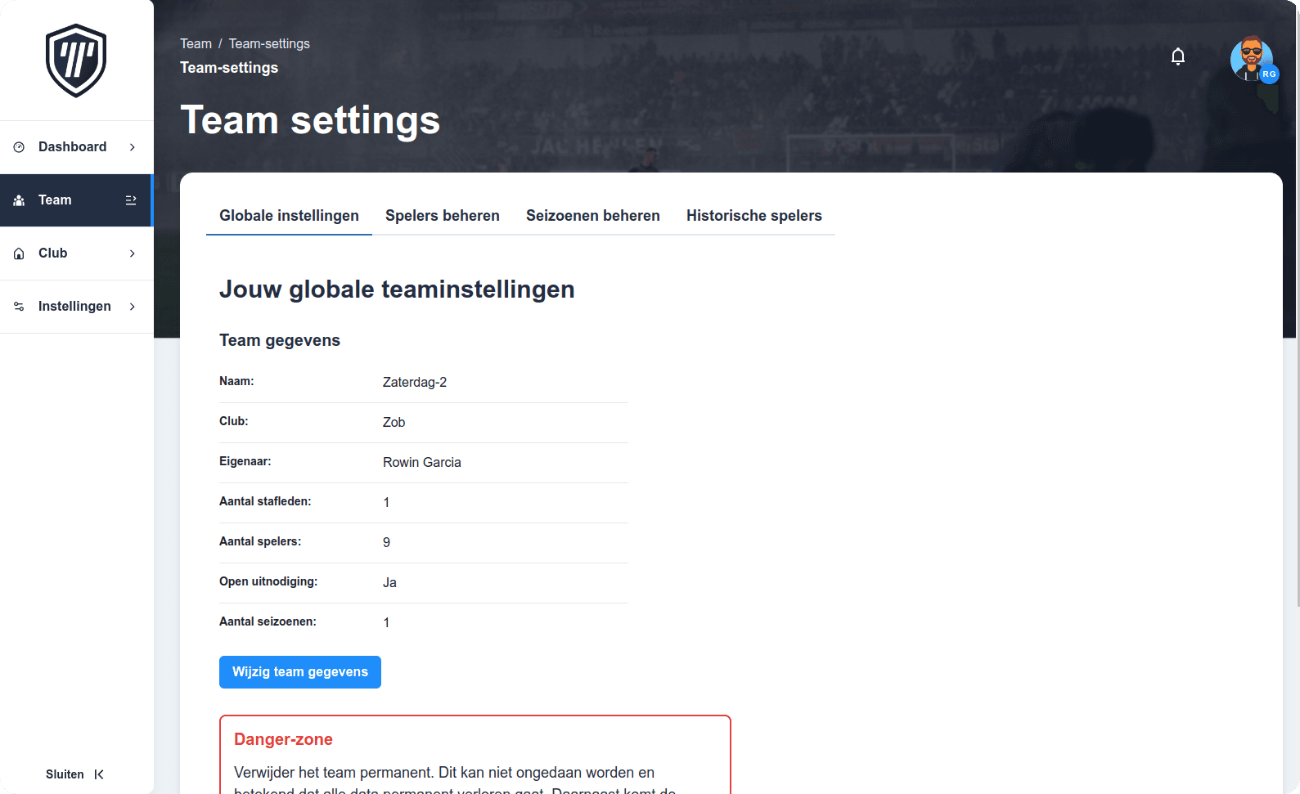Click the club shield logo in the sidebar
1300x794 pixels.
pos(76,61)
